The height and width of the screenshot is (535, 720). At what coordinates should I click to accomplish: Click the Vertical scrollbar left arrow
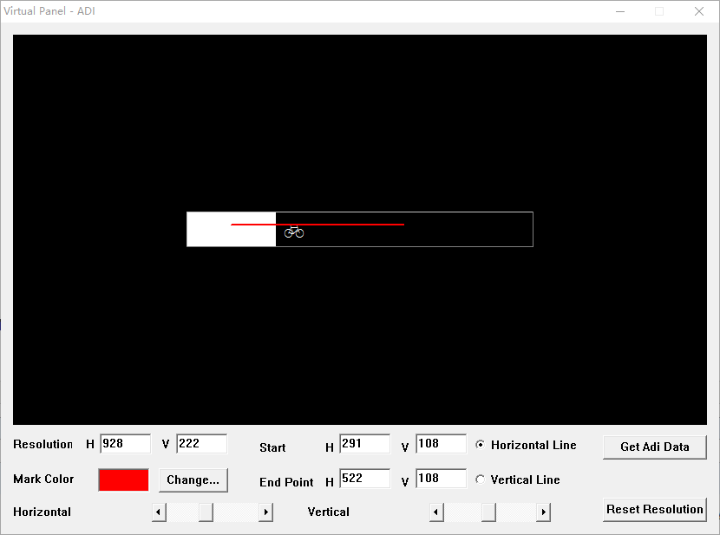(x=436, y=512)
